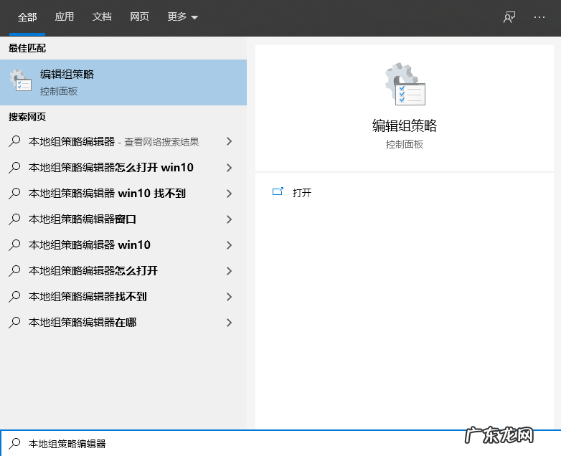Select suggestion 本地组策略编辑器 - 查看网络搜索结果
The height and width of the screenshot is (456, 561).
tap(123, 142)
